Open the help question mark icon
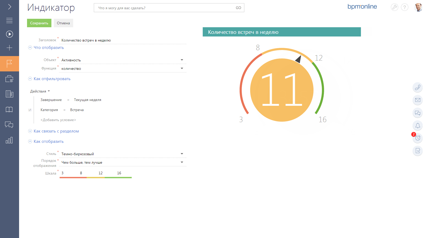Screen dimensions: 424x238 pos(405,7)
